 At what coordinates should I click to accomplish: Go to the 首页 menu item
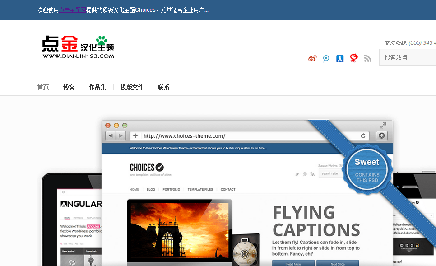(43, 87)
